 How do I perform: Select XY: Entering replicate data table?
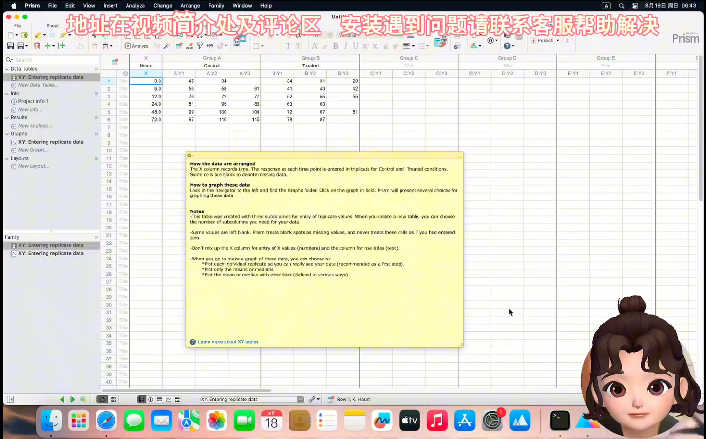point(51,77)
